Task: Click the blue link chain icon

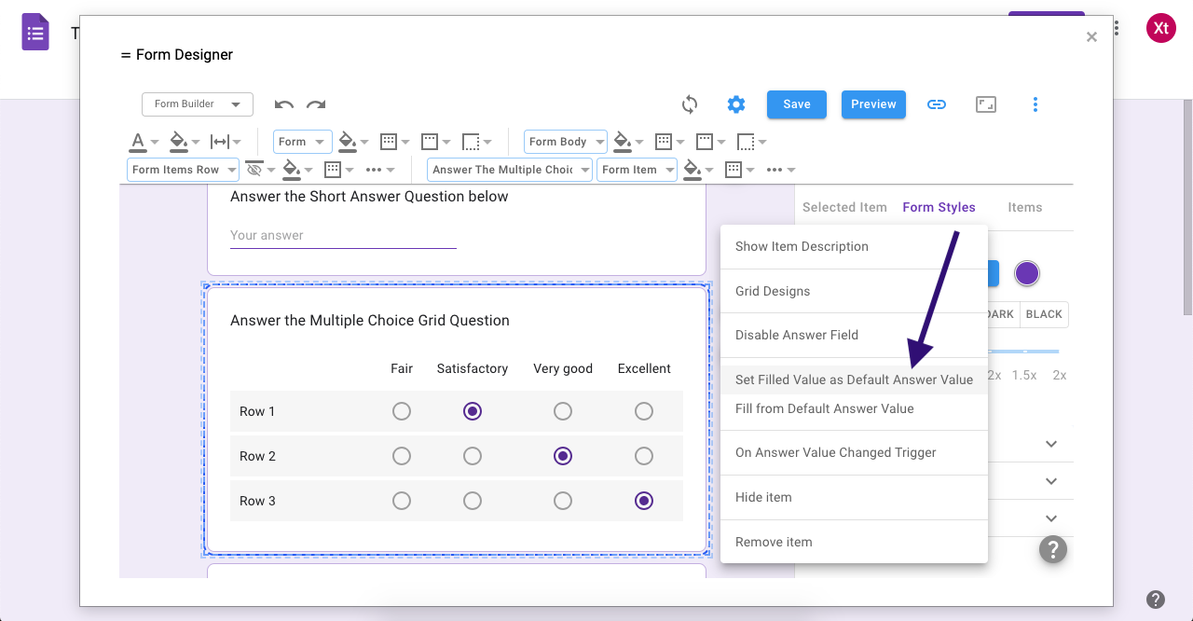Action: (x=937, y=104)
